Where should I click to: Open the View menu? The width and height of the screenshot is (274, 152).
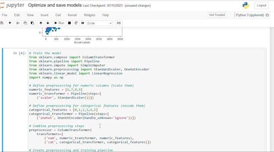30,15
